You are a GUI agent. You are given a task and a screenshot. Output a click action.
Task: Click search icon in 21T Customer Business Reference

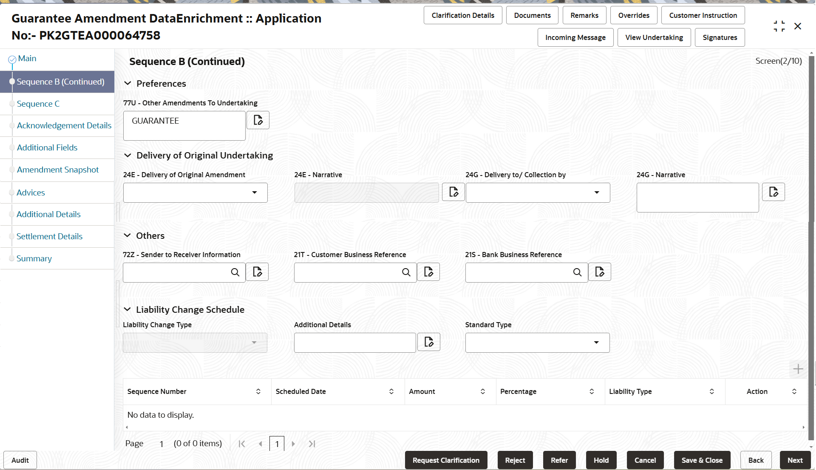click(x=406, y=272)
